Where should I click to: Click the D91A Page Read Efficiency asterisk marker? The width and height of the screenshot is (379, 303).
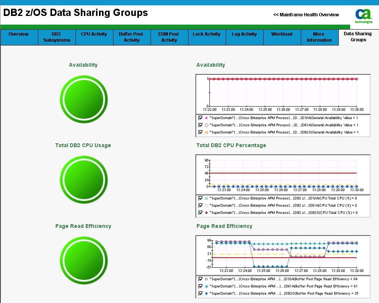(x=206, y=286)
